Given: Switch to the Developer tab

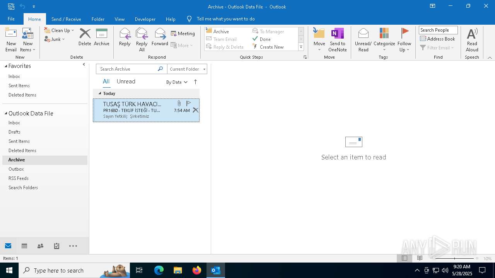Looking at the screenshot, I should [x=145, y=19].
